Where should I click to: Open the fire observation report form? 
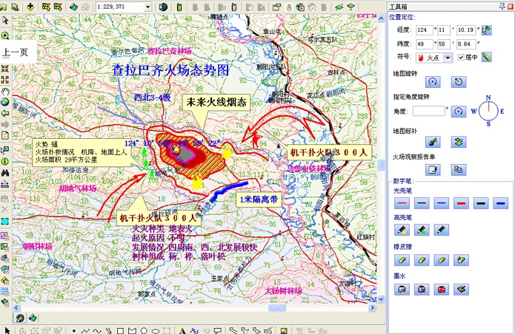tap(433, 170)
